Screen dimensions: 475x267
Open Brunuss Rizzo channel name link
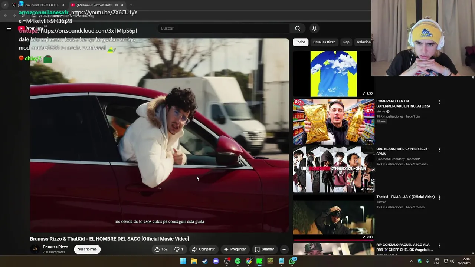[55, 247]
